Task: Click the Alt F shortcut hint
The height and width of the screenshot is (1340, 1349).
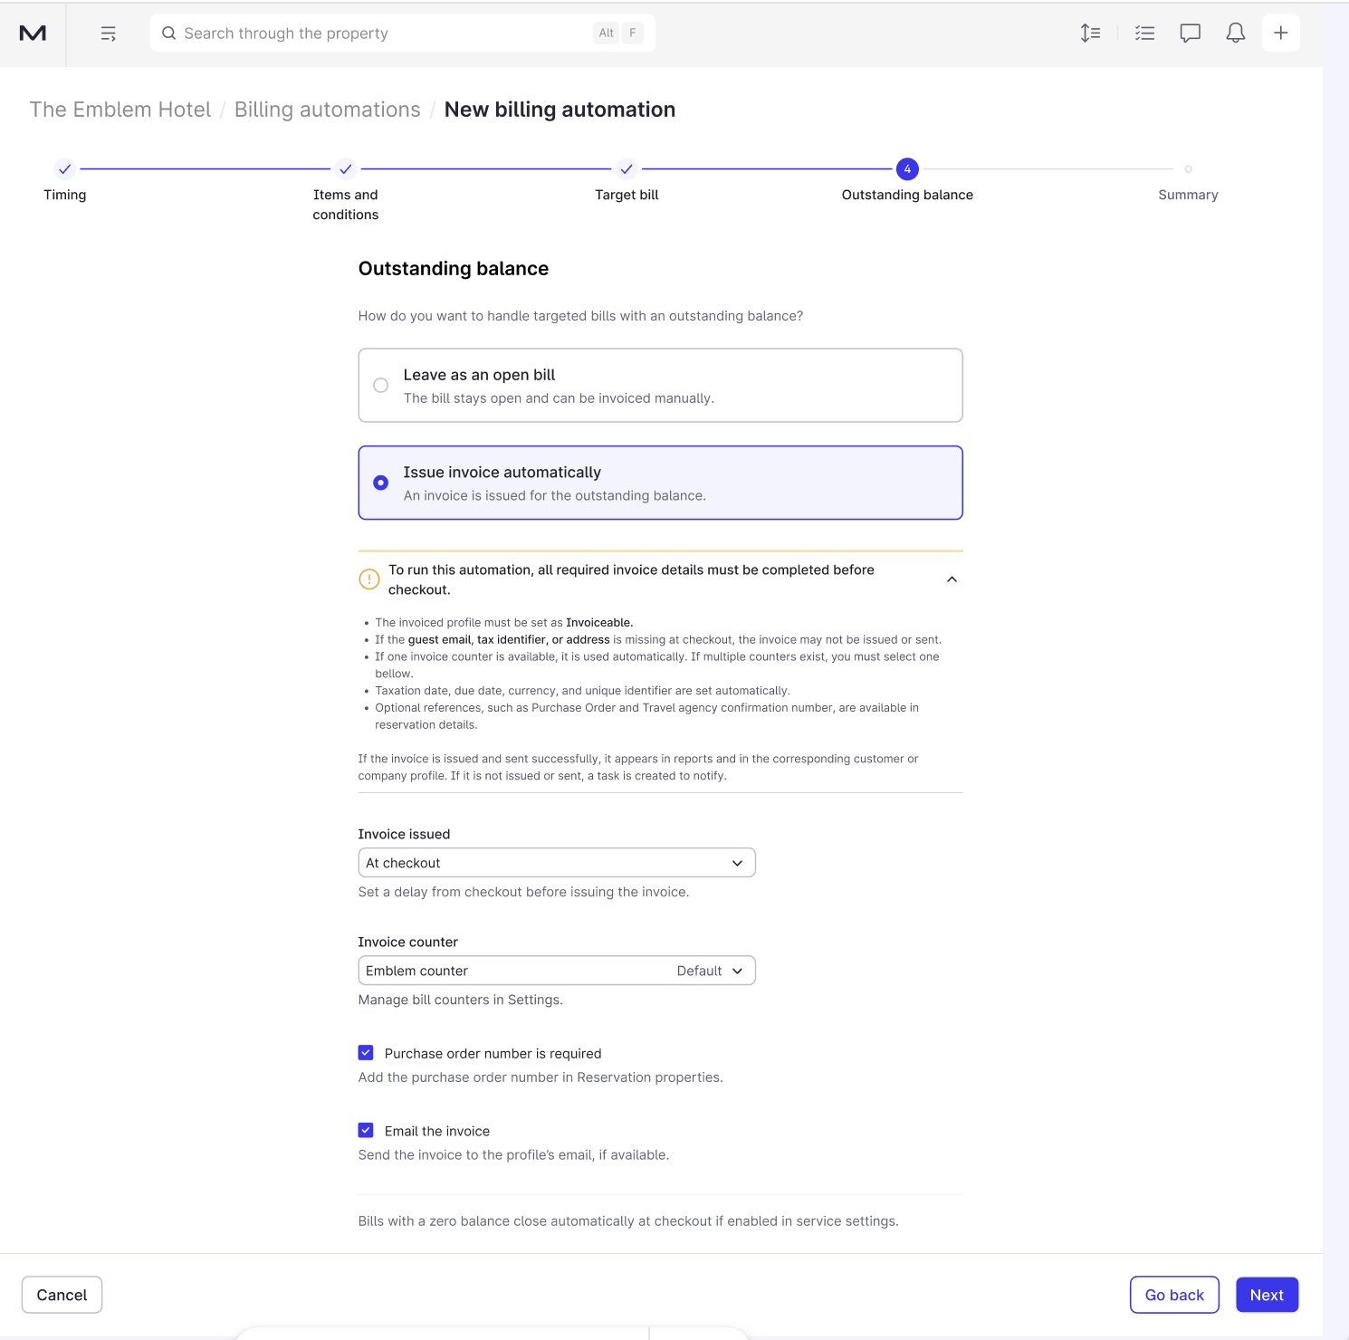Action: [618, 33]
